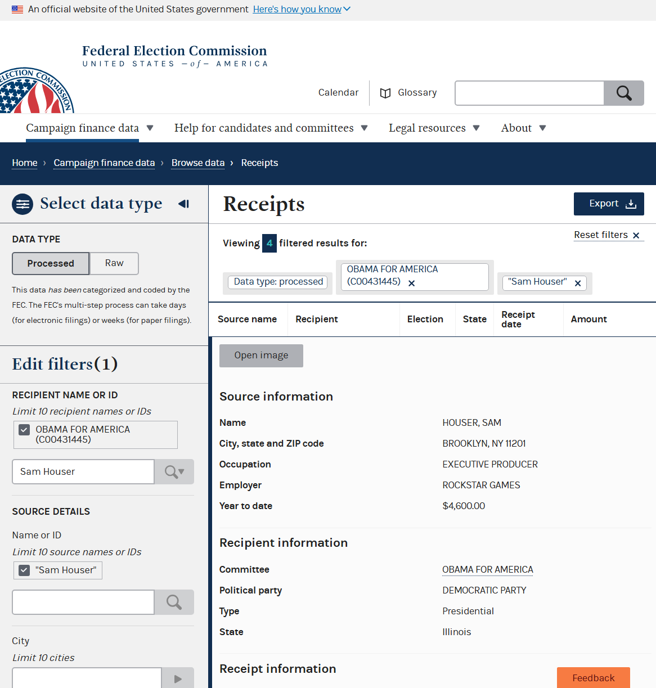The width and height of the screenshot is (656, 688).
Task: Click the filter sliders icon beside Select data type
Action: tap(23, 204)
